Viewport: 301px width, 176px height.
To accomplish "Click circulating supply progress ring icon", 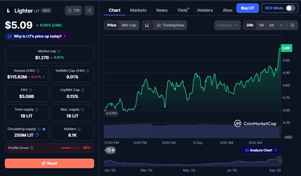I will (x=37, y=135).
